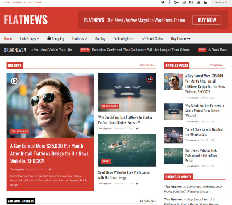The height and width of the screenshot is (205, 232).
Task: Expand the Features dropdown menu
Action: click(x=79, y=39)
